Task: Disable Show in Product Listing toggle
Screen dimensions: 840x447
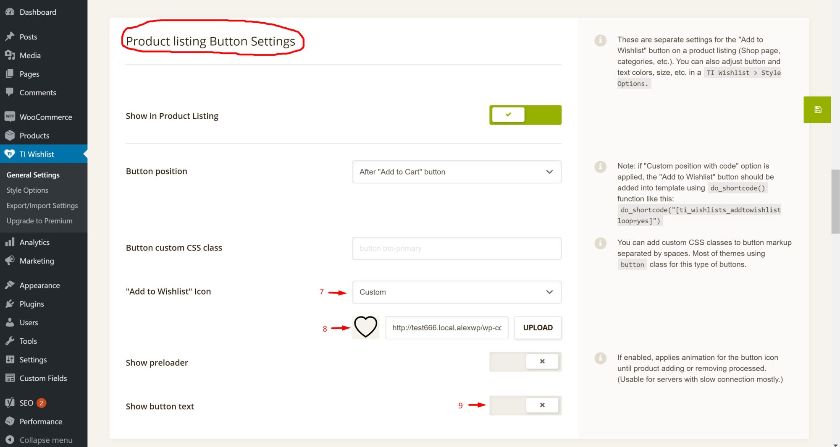Action: click(525, 115)
